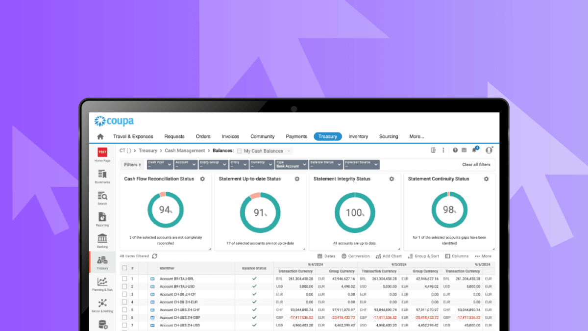Screen dimensions: 588x331
Task: Open Bookmarks in the sidebar
Action: [102, 177]
